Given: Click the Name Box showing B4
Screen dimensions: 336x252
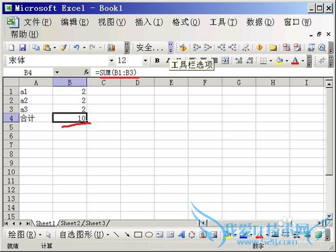Looking at the screenshot, I should coord(28,73).
